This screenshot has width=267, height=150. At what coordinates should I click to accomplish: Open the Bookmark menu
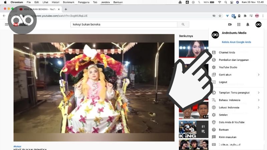click(69, 2)
